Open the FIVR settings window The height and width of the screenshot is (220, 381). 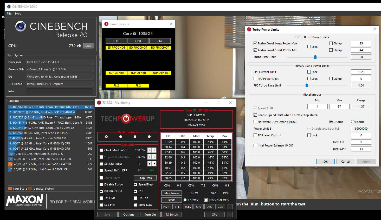click(x=166, y=207)
